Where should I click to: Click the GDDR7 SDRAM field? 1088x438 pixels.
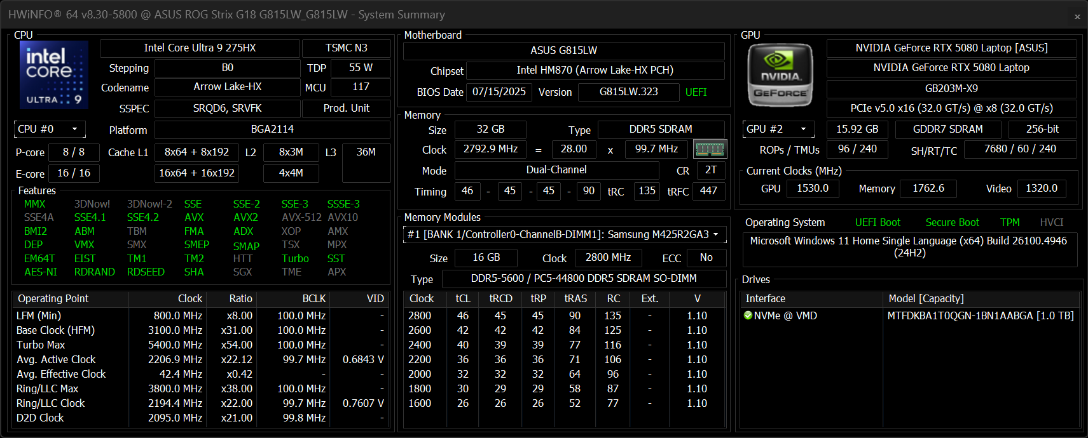tap(947, 129)
